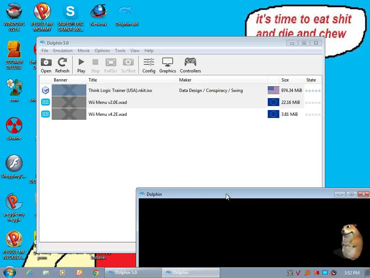The image size is (370, 278).
Task: Click the 3.81 MiB size cell
Action: tap(289, 114)
